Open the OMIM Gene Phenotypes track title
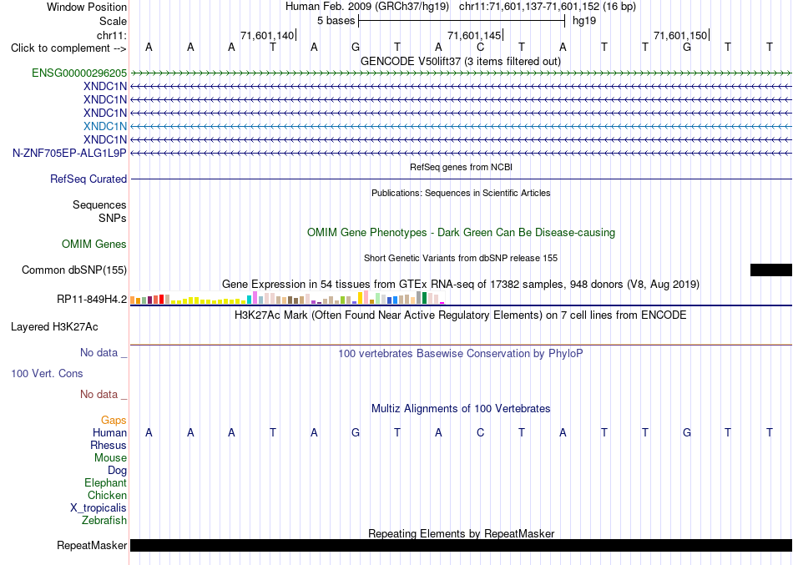The image size is (793, 565). pos(461,232)
